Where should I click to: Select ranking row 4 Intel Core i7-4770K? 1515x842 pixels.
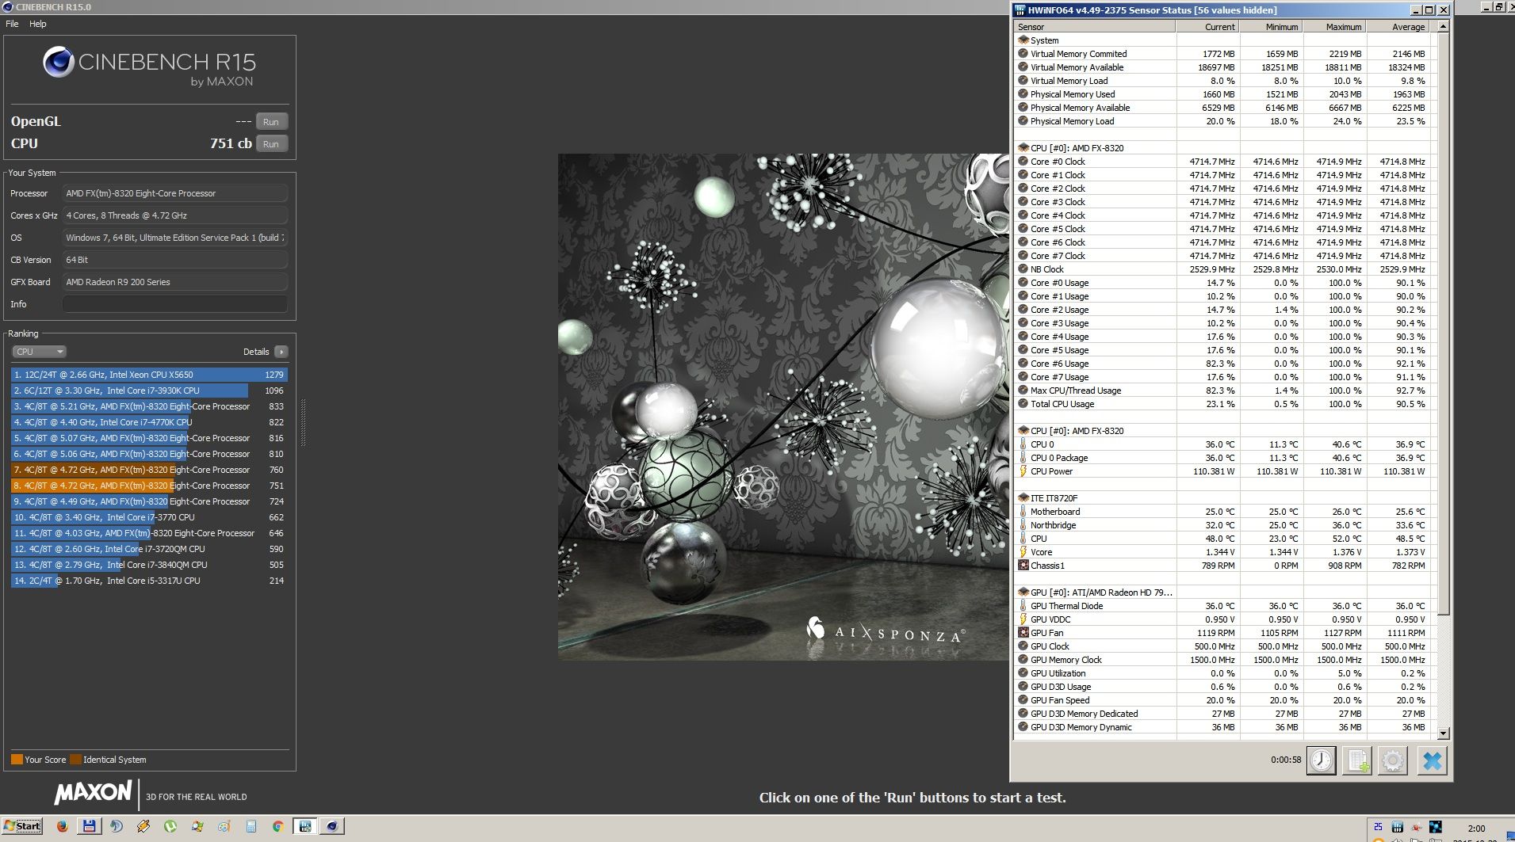(x=149, y=422)
